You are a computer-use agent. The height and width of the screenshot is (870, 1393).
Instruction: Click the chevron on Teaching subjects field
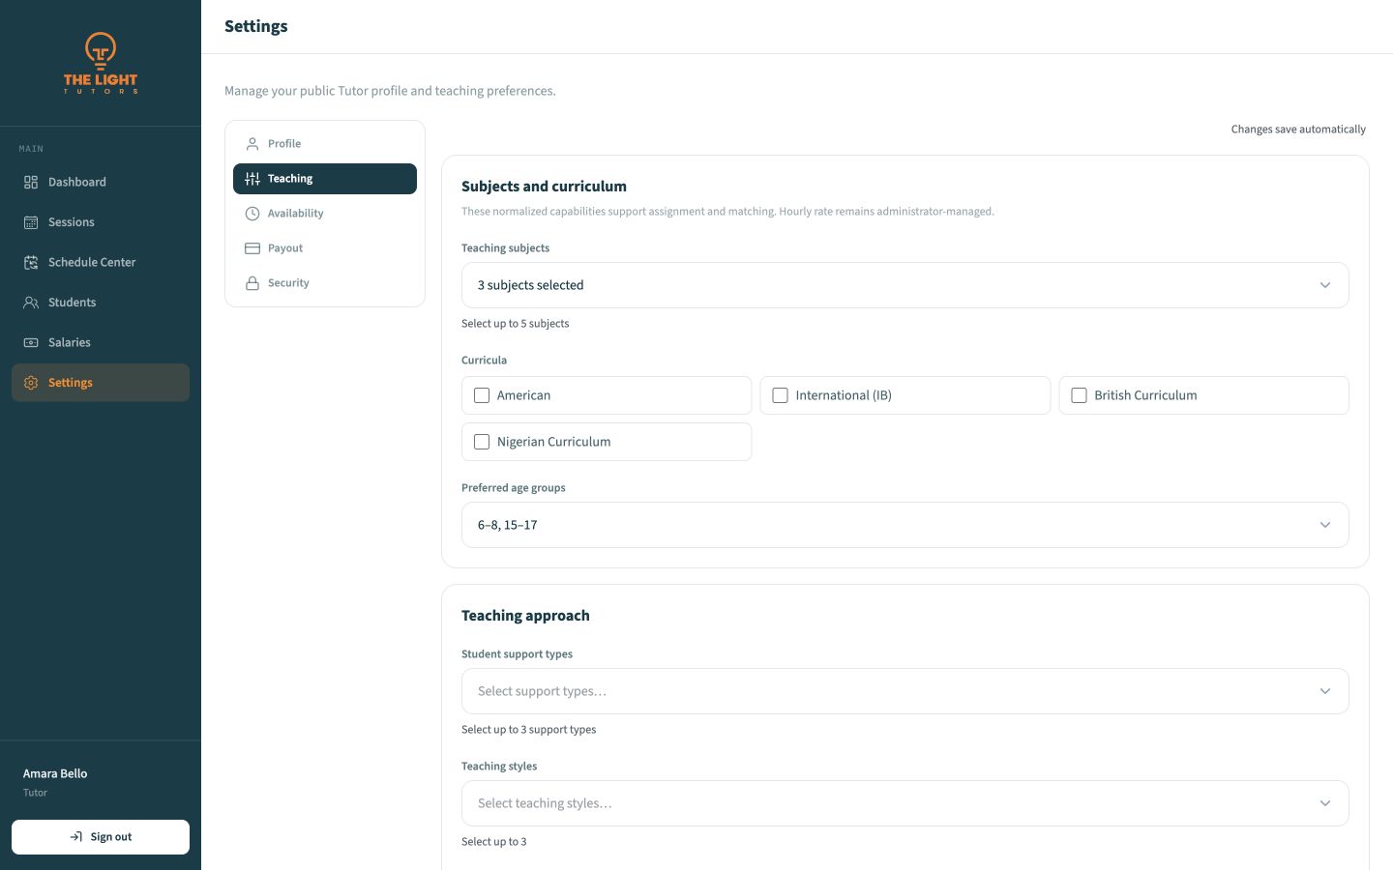pyautogui.click(x=1325, y=285)
